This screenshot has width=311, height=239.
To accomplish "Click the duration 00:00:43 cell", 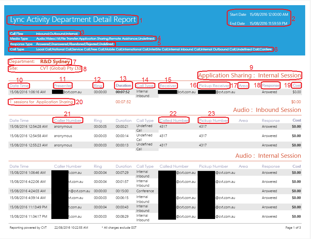I will coord(122,207).
